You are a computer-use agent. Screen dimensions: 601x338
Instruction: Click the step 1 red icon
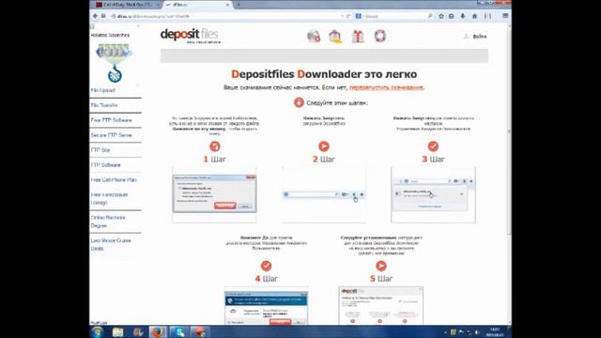click(215, 146)
